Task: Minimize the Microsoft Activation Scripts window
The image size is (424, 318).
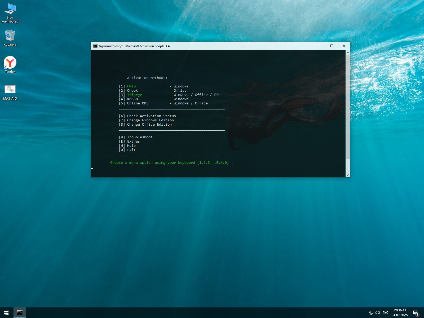Action: pos(320,46)
